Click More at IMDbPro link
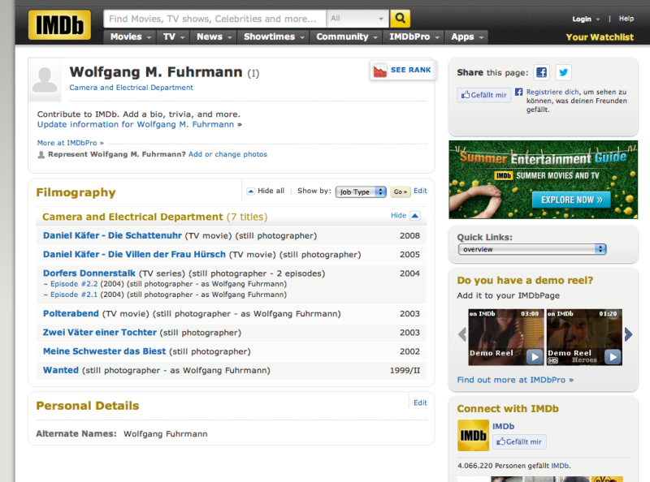The width and height of the screenshot is (650, 482). click(x=67, y=143)
